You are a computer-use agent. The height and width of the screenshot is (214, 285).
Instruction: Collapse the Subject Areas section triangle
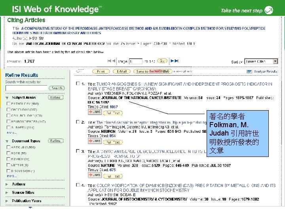(7, 98)
